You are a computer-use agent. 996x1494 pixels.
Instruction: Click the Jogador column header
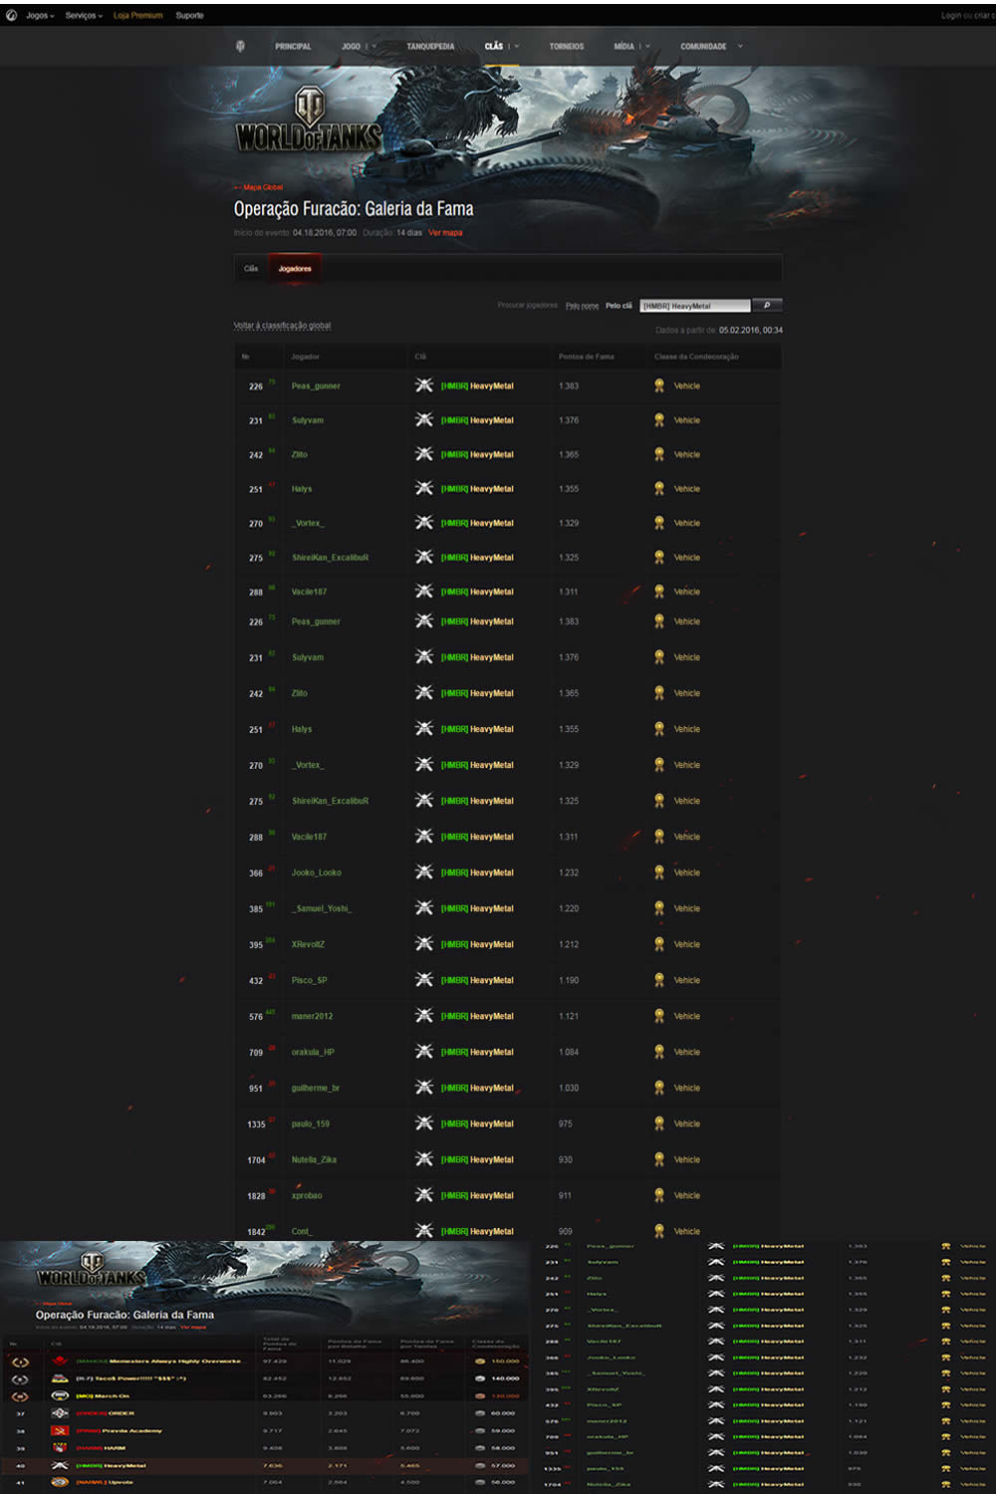point(305,357)
